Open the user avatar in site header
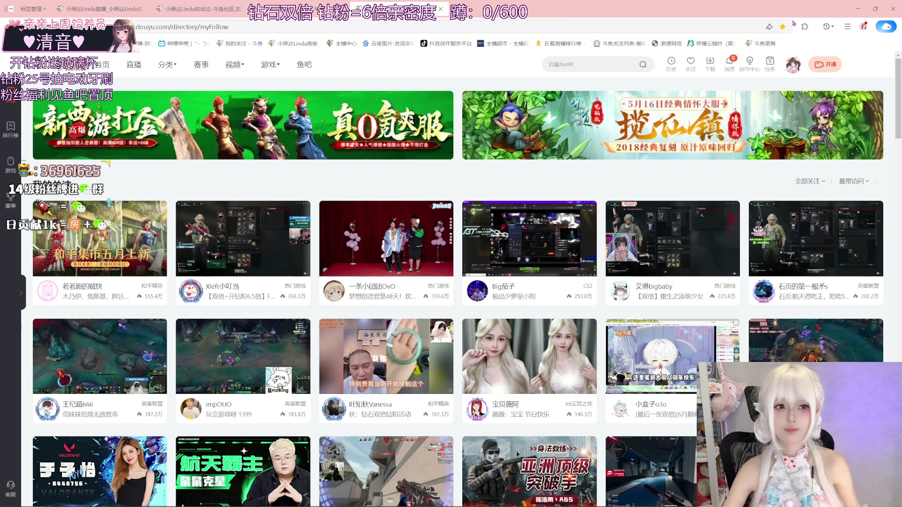Viewport: 902px width, 507px height. (793, 65)
